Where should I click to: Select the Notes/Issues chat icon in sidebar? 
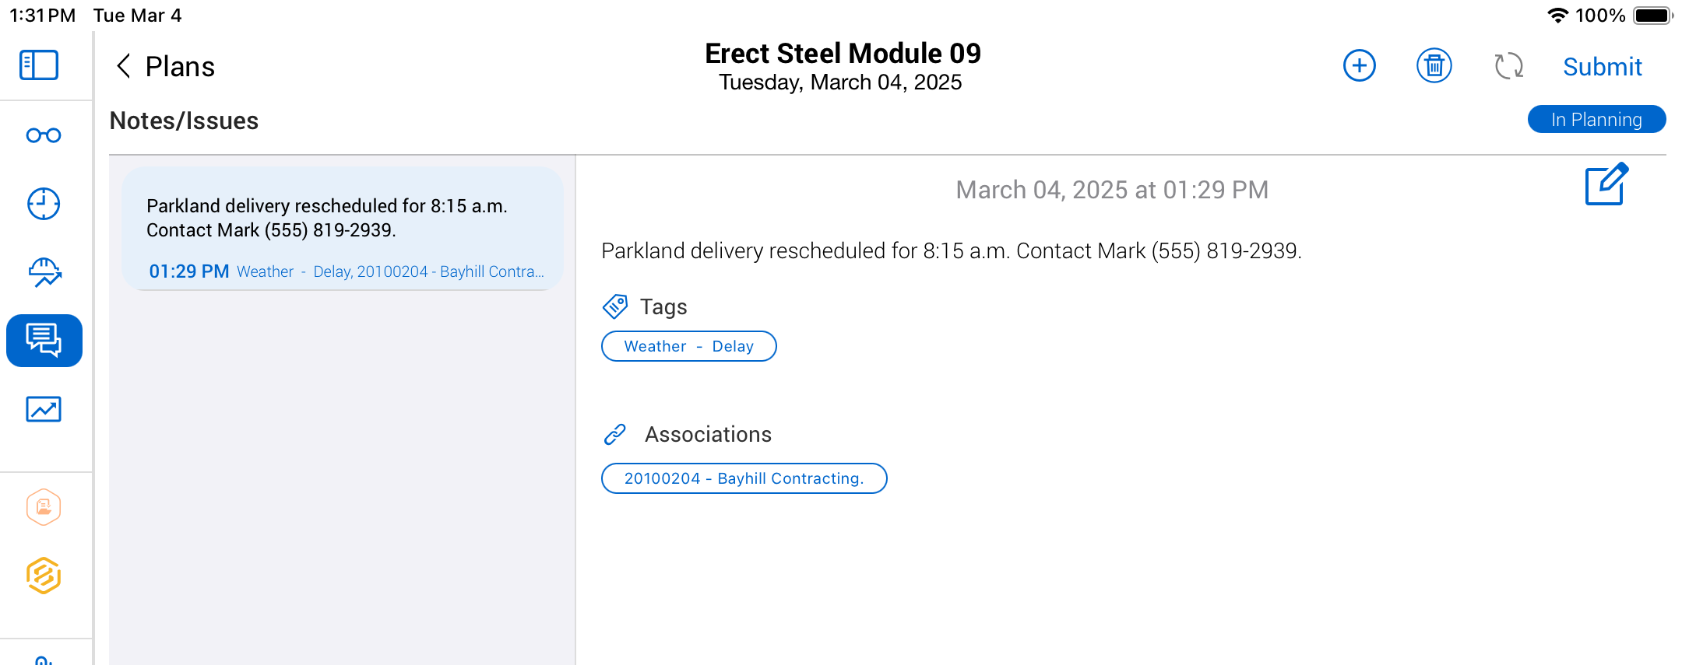click(x=44, y=341)
